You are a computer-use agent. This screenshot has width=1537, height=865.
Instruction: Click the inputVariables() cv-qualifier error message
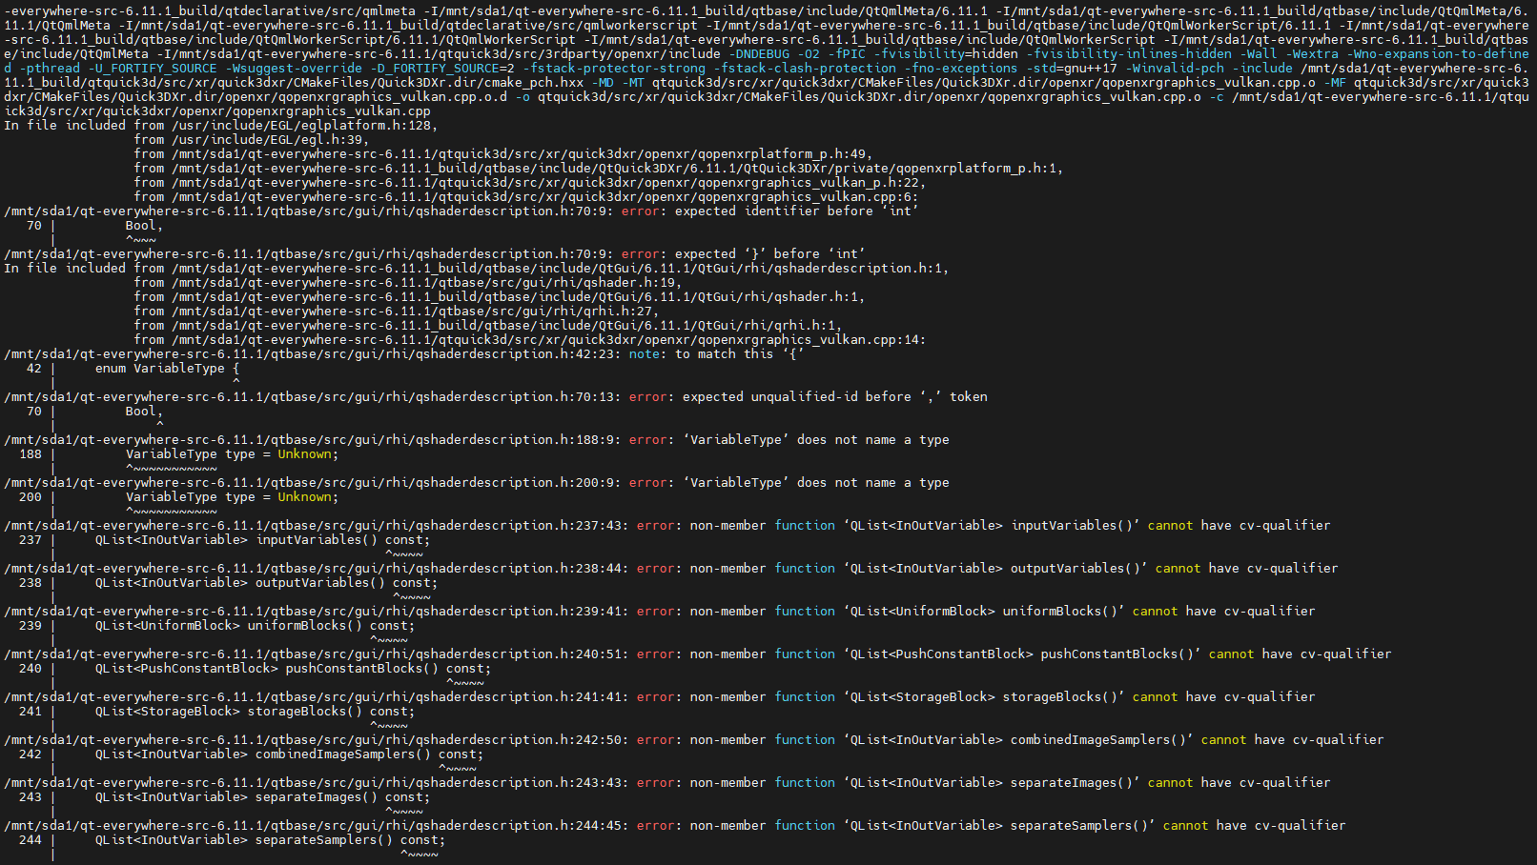point(667,526)
